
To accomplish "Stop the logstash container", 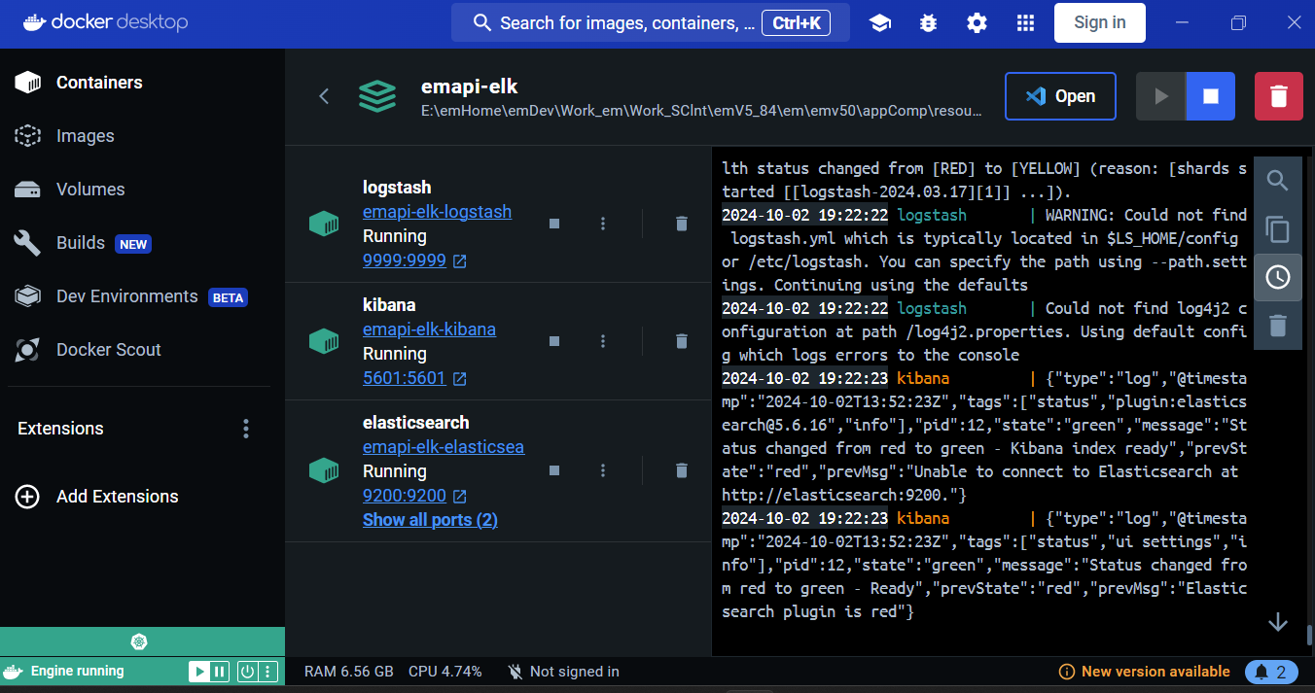I will point(554,224).
